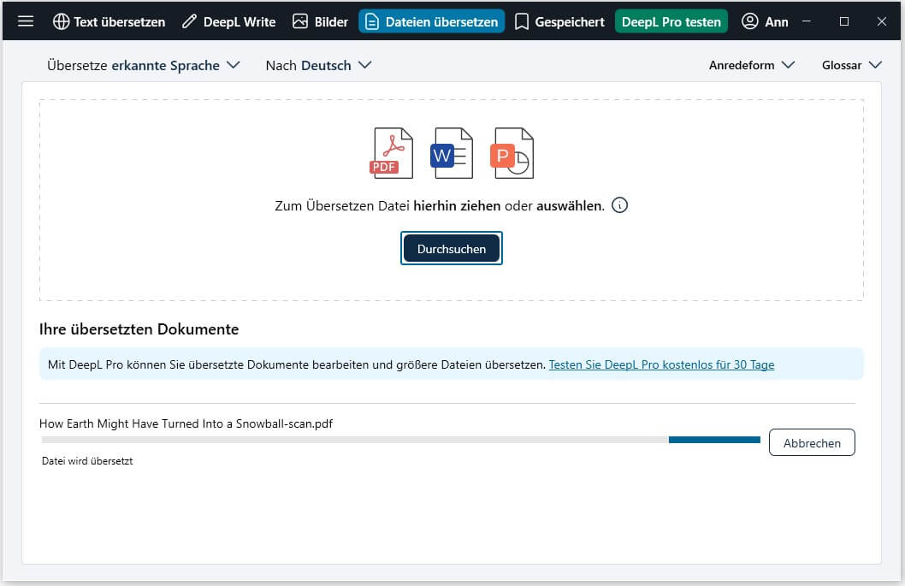Open the hamburger menu icon
Viewport: 905px width, 586px height.
(x=26, y=21)
